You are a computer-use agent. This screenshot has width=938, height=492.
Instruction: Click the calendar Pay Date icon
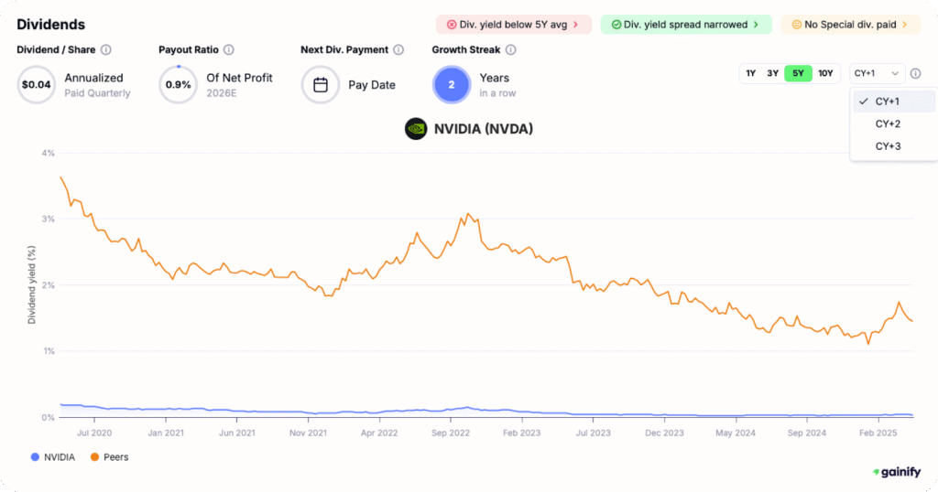321,85
